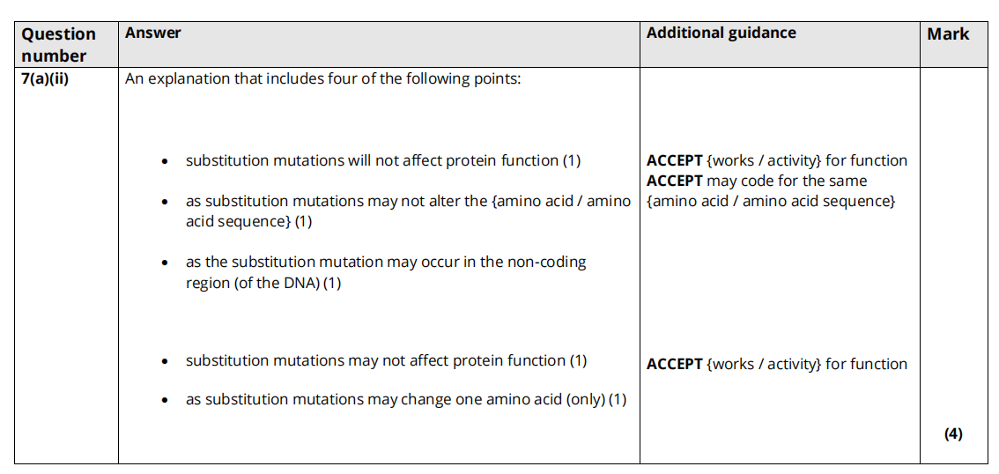The image size is (999, 474).
Task: Click "substitution mutations will not affect protein function"
Action: [382, 160]
